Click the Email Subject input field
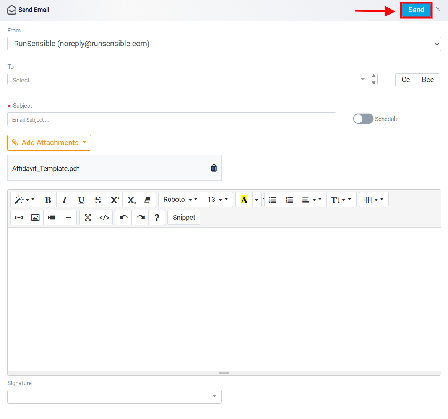The image size is (448, 419). (172, 119)
